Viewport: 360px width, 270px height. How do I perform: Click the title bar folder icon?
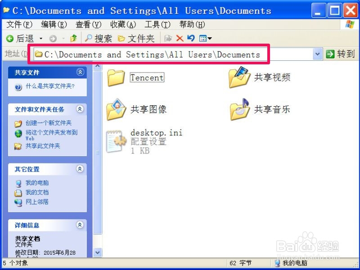(6, 10)
